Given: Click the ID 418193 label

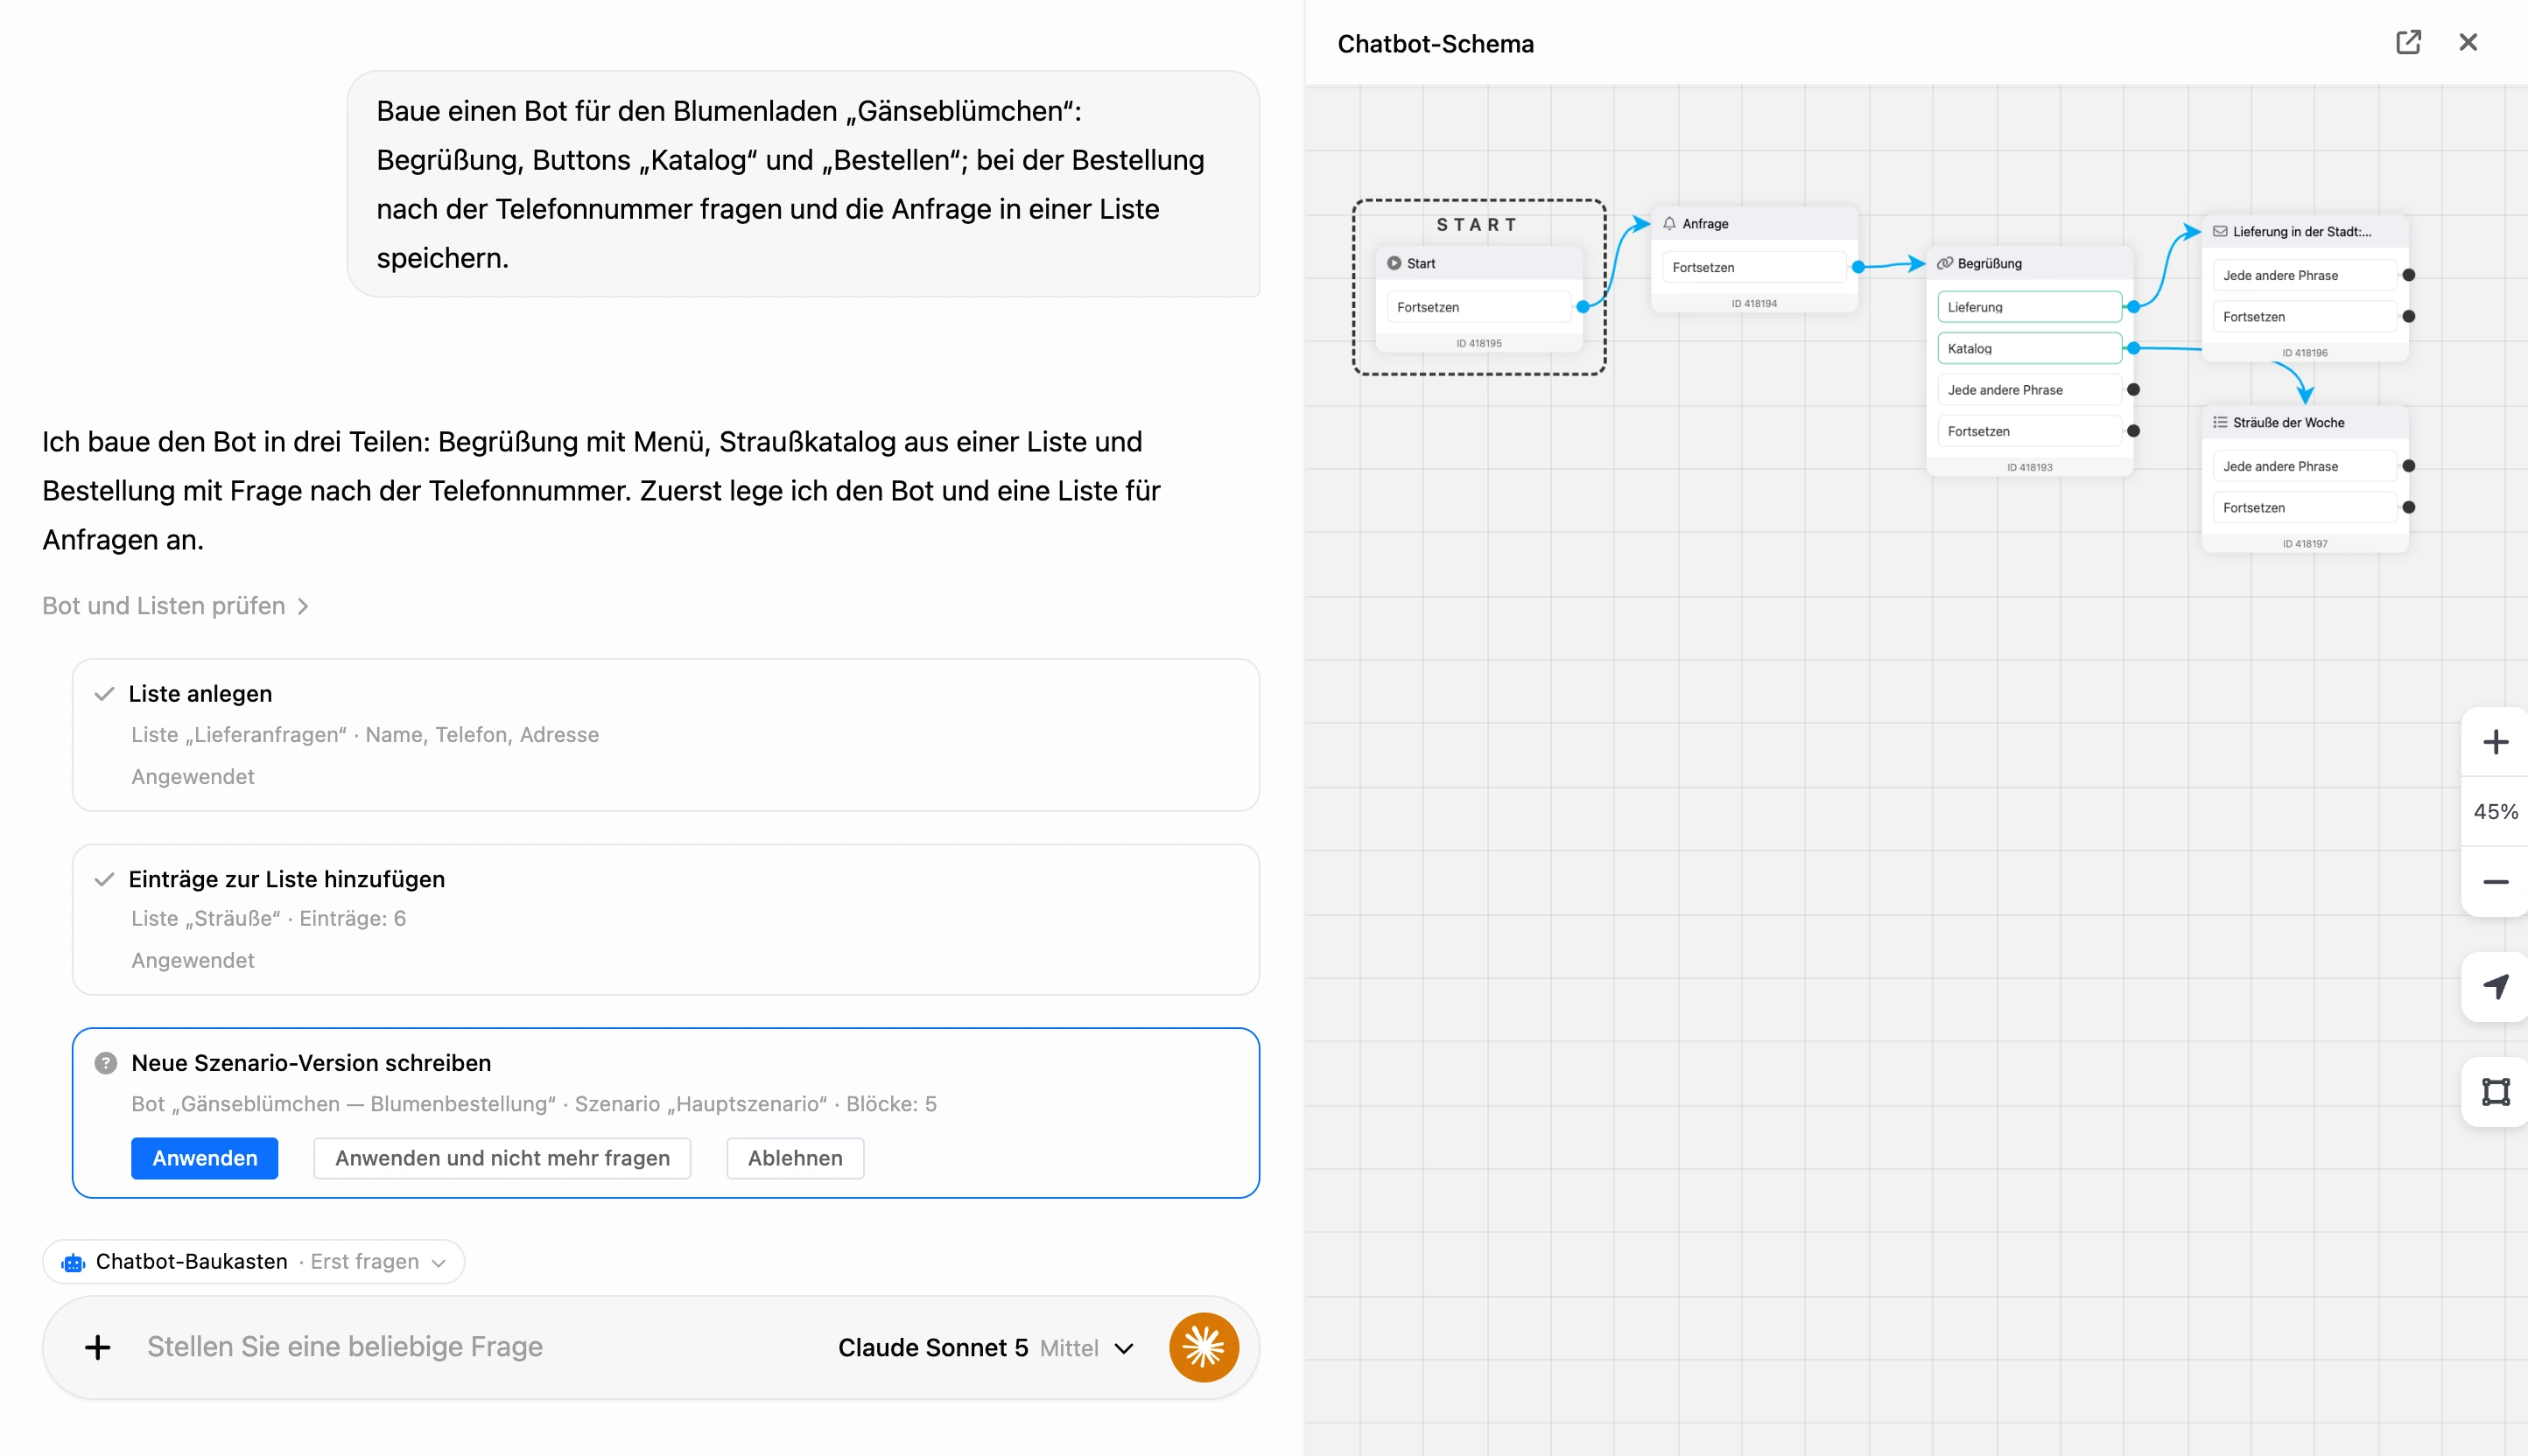Looking at the screenshot, I should pyautogui.click(x=2029, y=467).
